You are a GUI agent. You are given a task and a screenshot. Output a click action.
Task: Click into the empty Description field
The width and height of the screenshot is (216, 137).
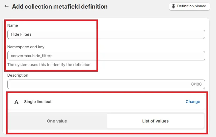point(106,84)
